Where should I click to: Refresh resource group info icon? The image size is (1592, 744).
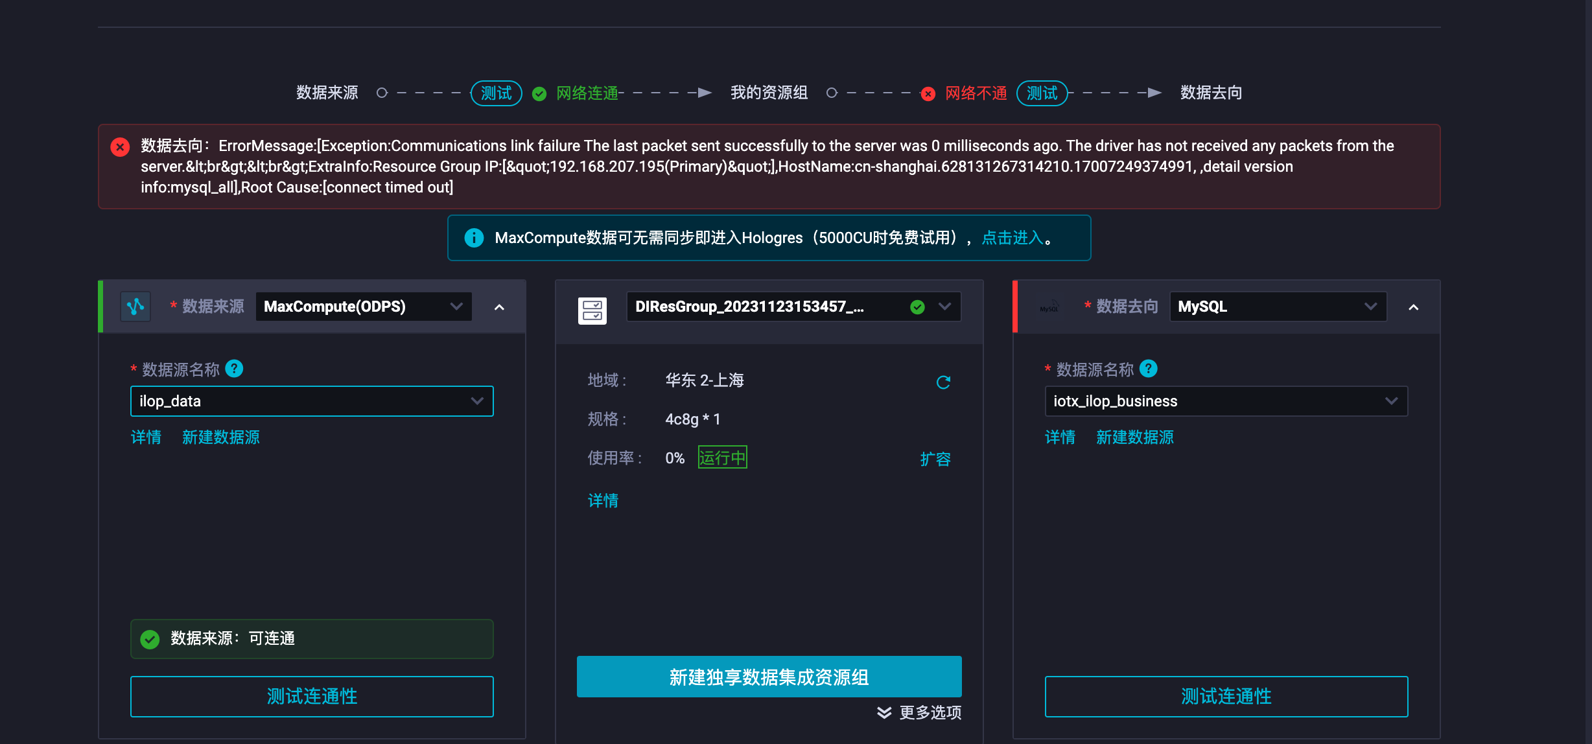(x=943, y=382)
